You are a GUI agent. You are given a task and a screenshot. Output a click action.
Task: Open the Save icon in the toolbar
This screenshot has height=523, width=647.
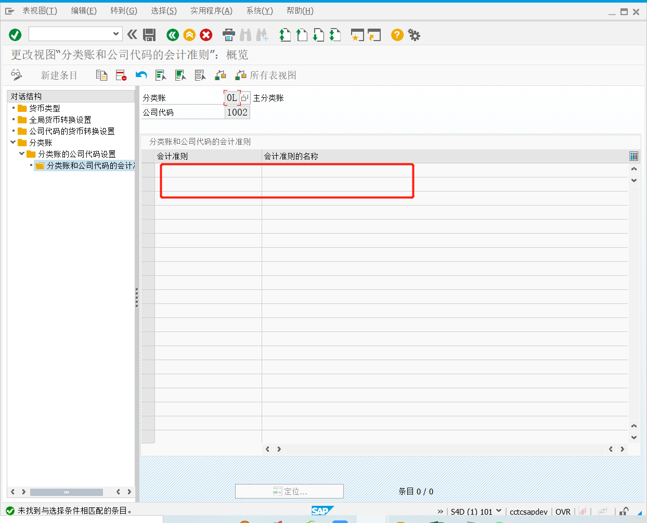pyautogui.click(x=150, y=35)
